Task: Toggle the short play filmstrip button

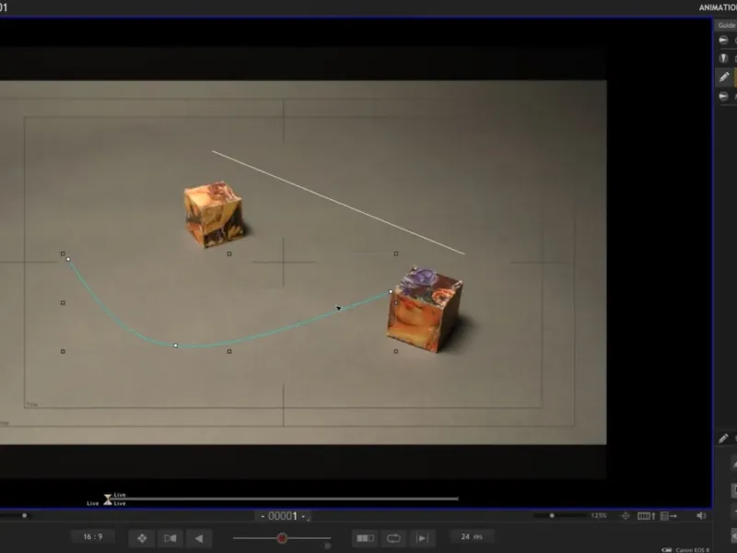Action: coord(365,538)
